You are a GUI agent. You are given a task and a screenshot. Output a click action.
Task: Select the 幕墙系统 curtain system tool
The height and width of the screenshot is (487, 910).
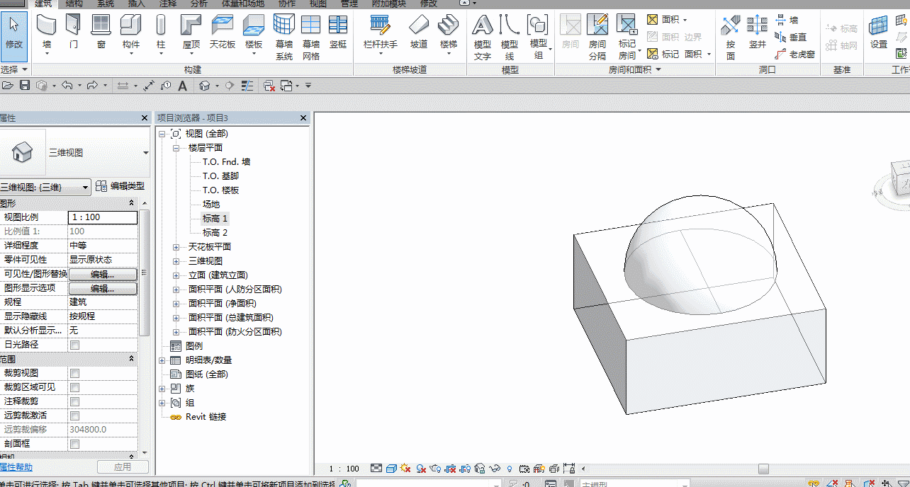click(284, 38)
